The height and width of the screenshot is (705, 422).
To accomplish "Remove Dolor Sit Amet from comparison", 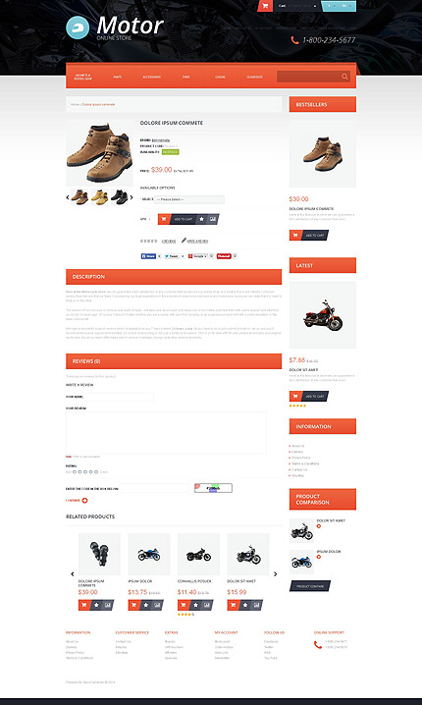I will click(319, 526).
